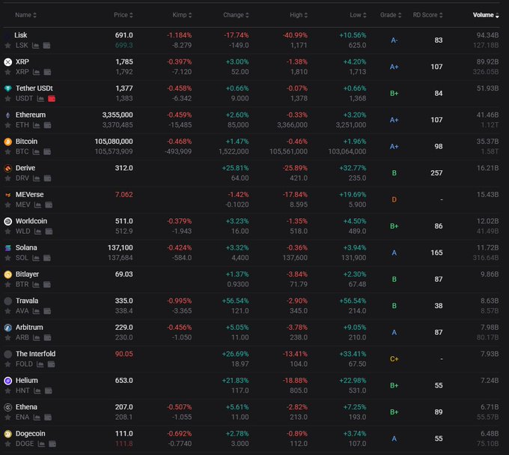Viewport: 509px width, 455px height.
Task: Click MEVerse grade D
Action: coord(394,199)
